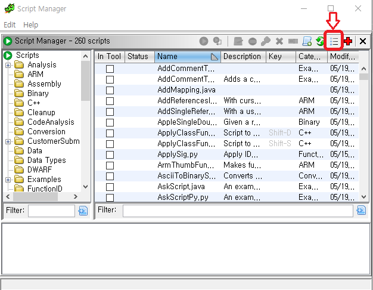This screenshot has height=290, width=373.
Task: Click the green play icon in panel title
Action: point(8,41)
